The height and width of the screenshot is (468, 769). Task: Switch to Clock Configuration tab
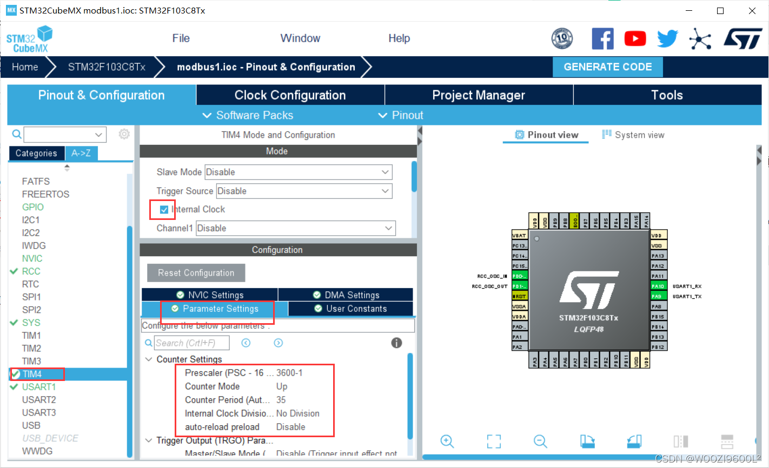(x=290, y=95)
